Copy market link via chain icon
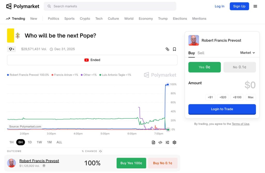Viewport: 265px width, 173px height. (167, 49)
